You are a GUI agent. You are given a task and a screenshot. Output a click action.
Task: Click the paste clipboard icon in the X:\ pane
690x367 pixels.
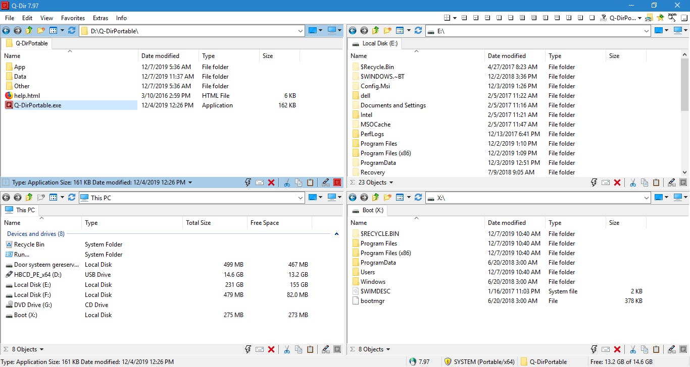[657, 349]
